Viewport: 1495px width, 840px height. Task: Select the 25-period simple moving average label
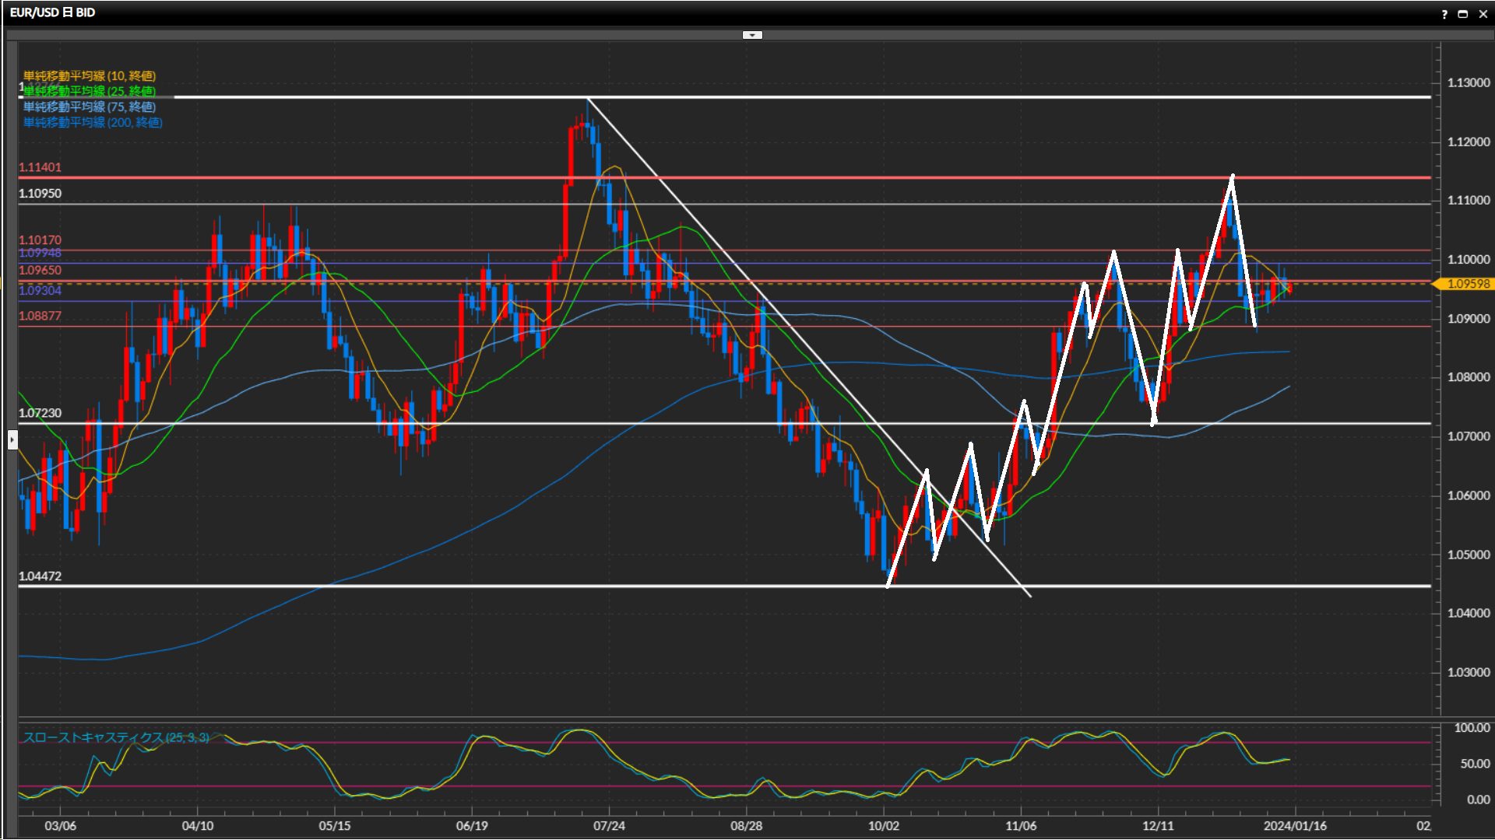click(x=90, y=91)
